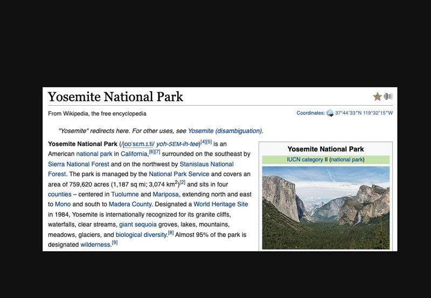This screenshot has height=298, width=431.
Task: Click the infobox title Yosemite National Park
Action: click(x=326, y=149)
